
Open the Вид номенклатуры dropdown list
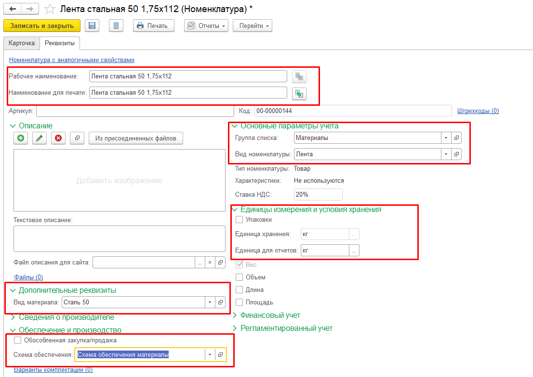446,154
